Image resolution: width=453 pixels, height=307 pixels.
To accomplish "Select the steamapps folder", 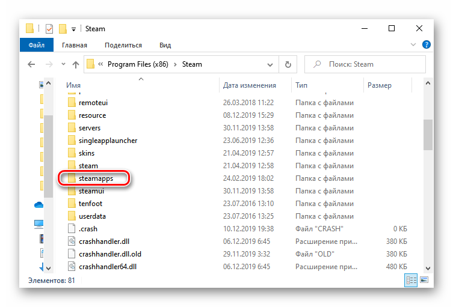I will point(96,178).
